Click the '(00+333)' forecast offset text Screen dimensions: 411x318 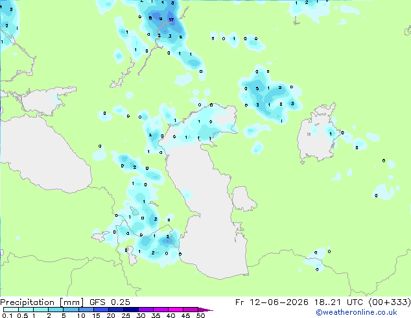pyautogui.click(x=390, y=302)
